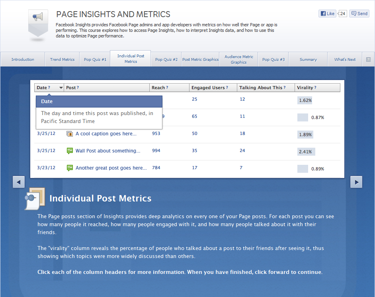
Task: Click the engaged users value 65
Action: [194, 117]
